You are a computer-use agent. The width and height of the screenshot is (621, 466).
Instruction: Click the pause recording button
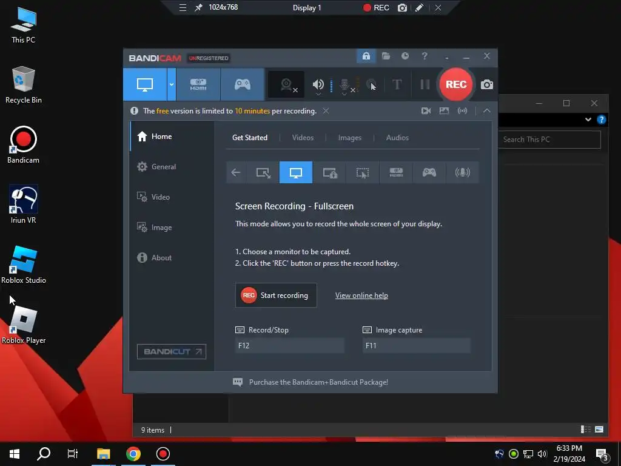(425, 84)
